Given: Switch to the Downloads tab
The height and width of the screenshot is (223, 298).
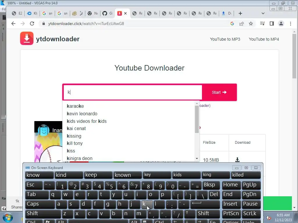Looking at the screenshot, I should [x=226, y=13].
